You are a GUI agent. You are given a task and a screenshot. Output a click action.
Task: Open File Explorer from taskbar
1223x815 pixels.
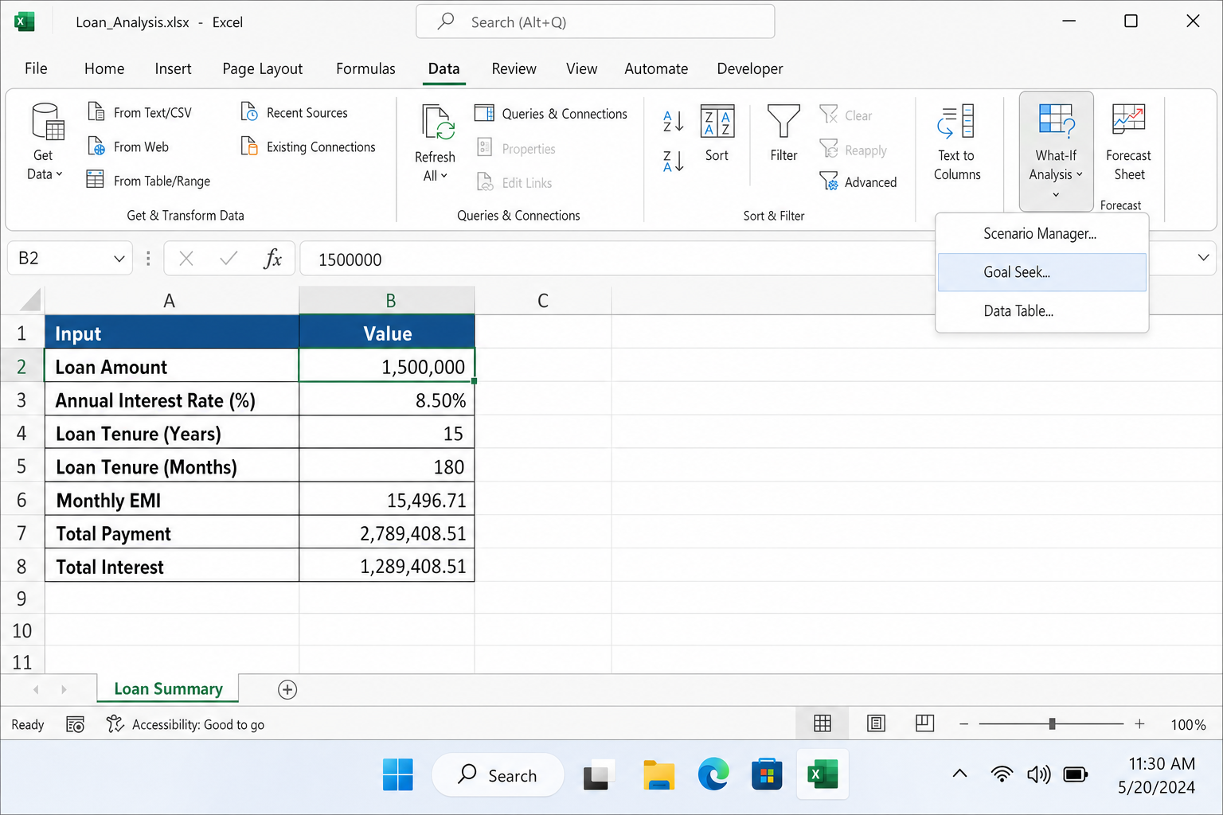(658, 774)
